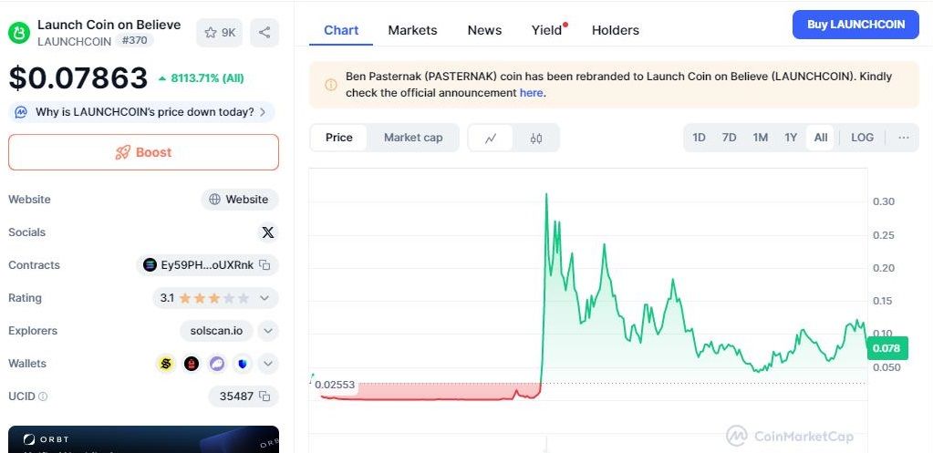This screenshot has height=453, width=933.
Task: Open the chart's three-dot more options
Action: 903,138
